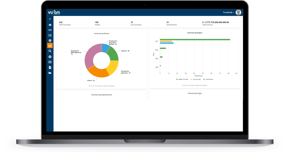Open the TrustHall user dropdown

pos(229,13)
